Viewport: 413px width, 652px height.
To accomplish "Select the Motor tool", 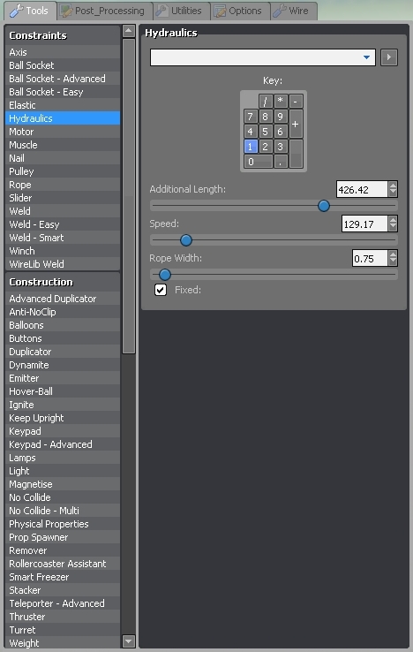I will [x=63, y=132].
